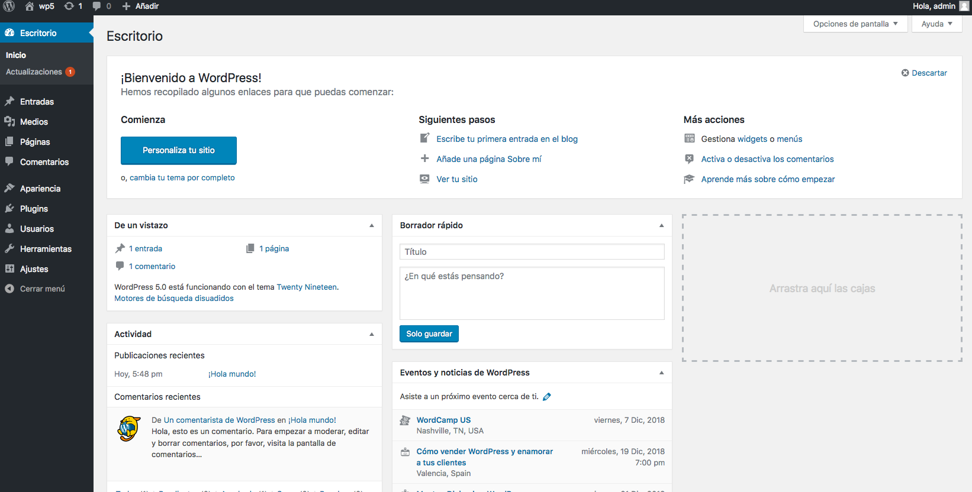Open the Plugins menu in sidebar
Screen dimensions: 972x492
point(34,209)
